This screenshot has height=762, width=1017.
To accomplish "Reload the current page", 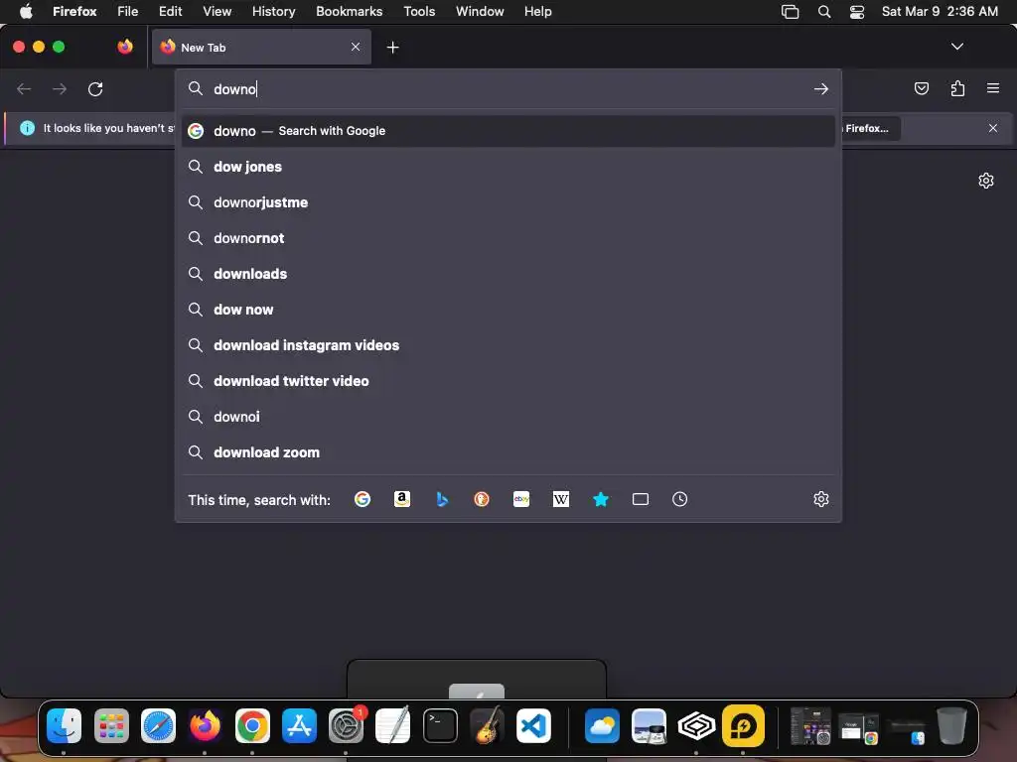I will (95, 88).
